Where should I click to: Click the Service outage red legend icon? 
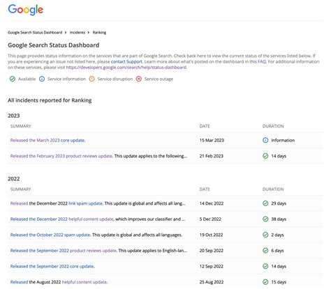click(x=139, y=79)
